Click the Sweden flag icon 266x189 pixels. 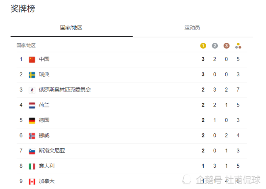click(x=32, y=75)
